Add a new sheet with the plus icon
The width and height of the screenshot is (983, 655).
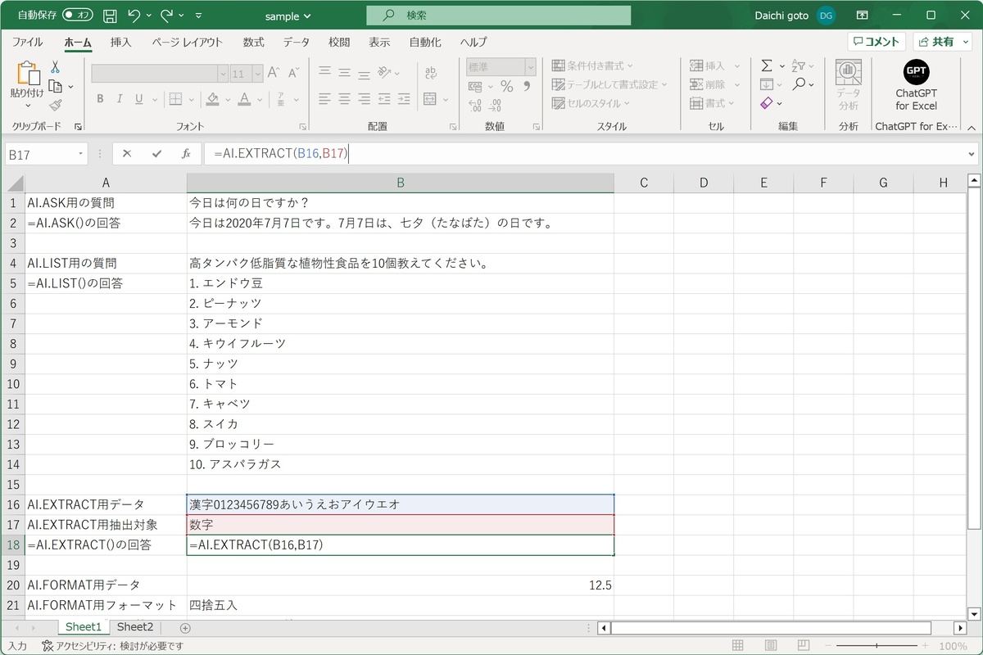[x=185, y=628]
